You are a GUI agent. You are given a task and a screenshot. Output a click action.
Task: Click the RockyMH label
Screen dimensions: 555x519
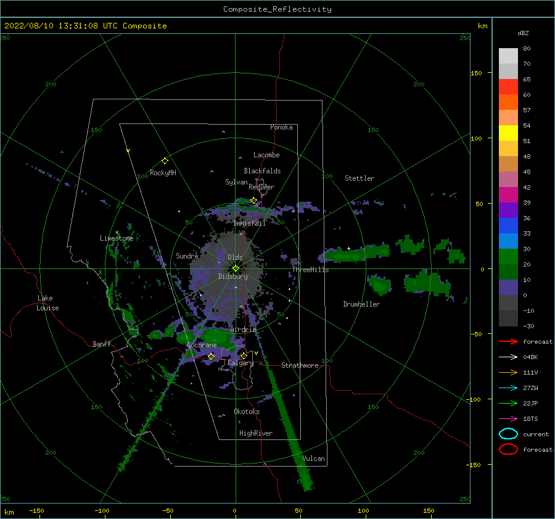coord(163,173)
